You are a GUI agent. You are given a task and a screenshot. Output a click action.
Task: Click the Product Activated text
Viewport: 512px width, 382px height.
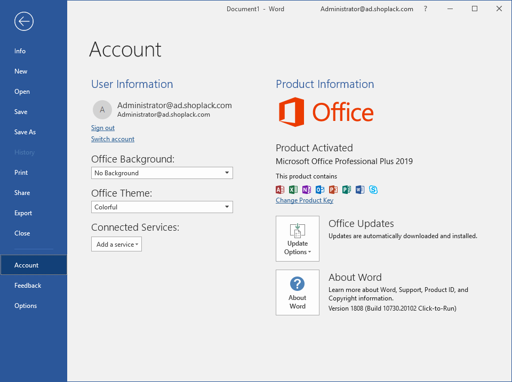point(314,148)
